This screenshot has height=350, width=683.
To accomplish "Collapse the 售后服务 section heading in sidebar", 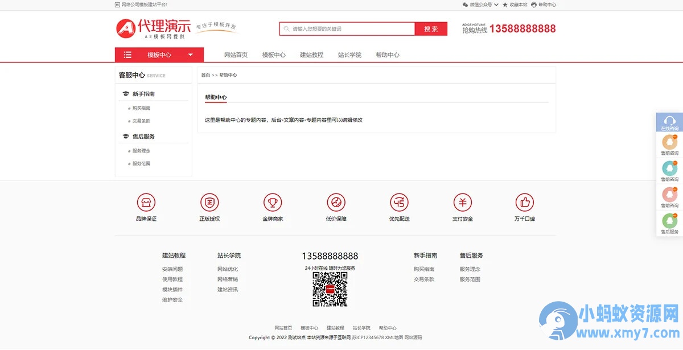I will coord(143,137).
